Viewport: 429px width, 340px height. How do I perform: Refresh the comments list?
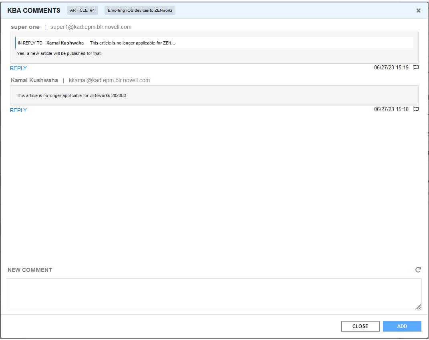coord(418,270)
